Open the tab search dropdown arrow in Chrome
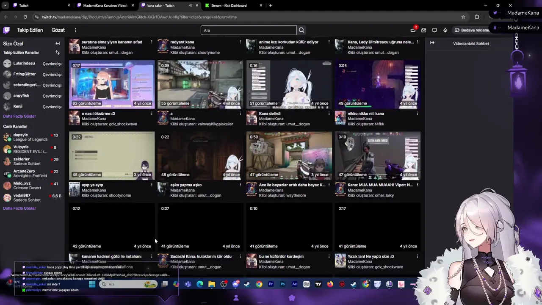The image size is (542, 305). pos(5,6)
